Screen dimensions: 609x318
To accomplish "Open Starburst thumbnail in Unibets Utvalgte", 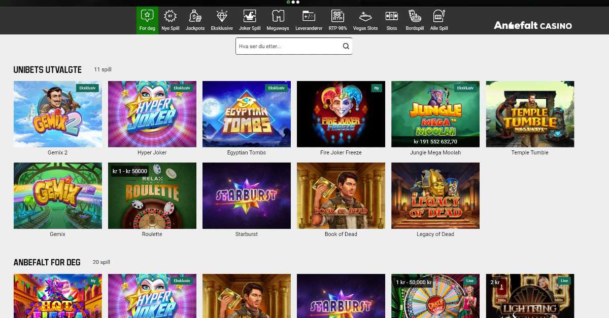I will pyautogui.click(x=247, y=195).
